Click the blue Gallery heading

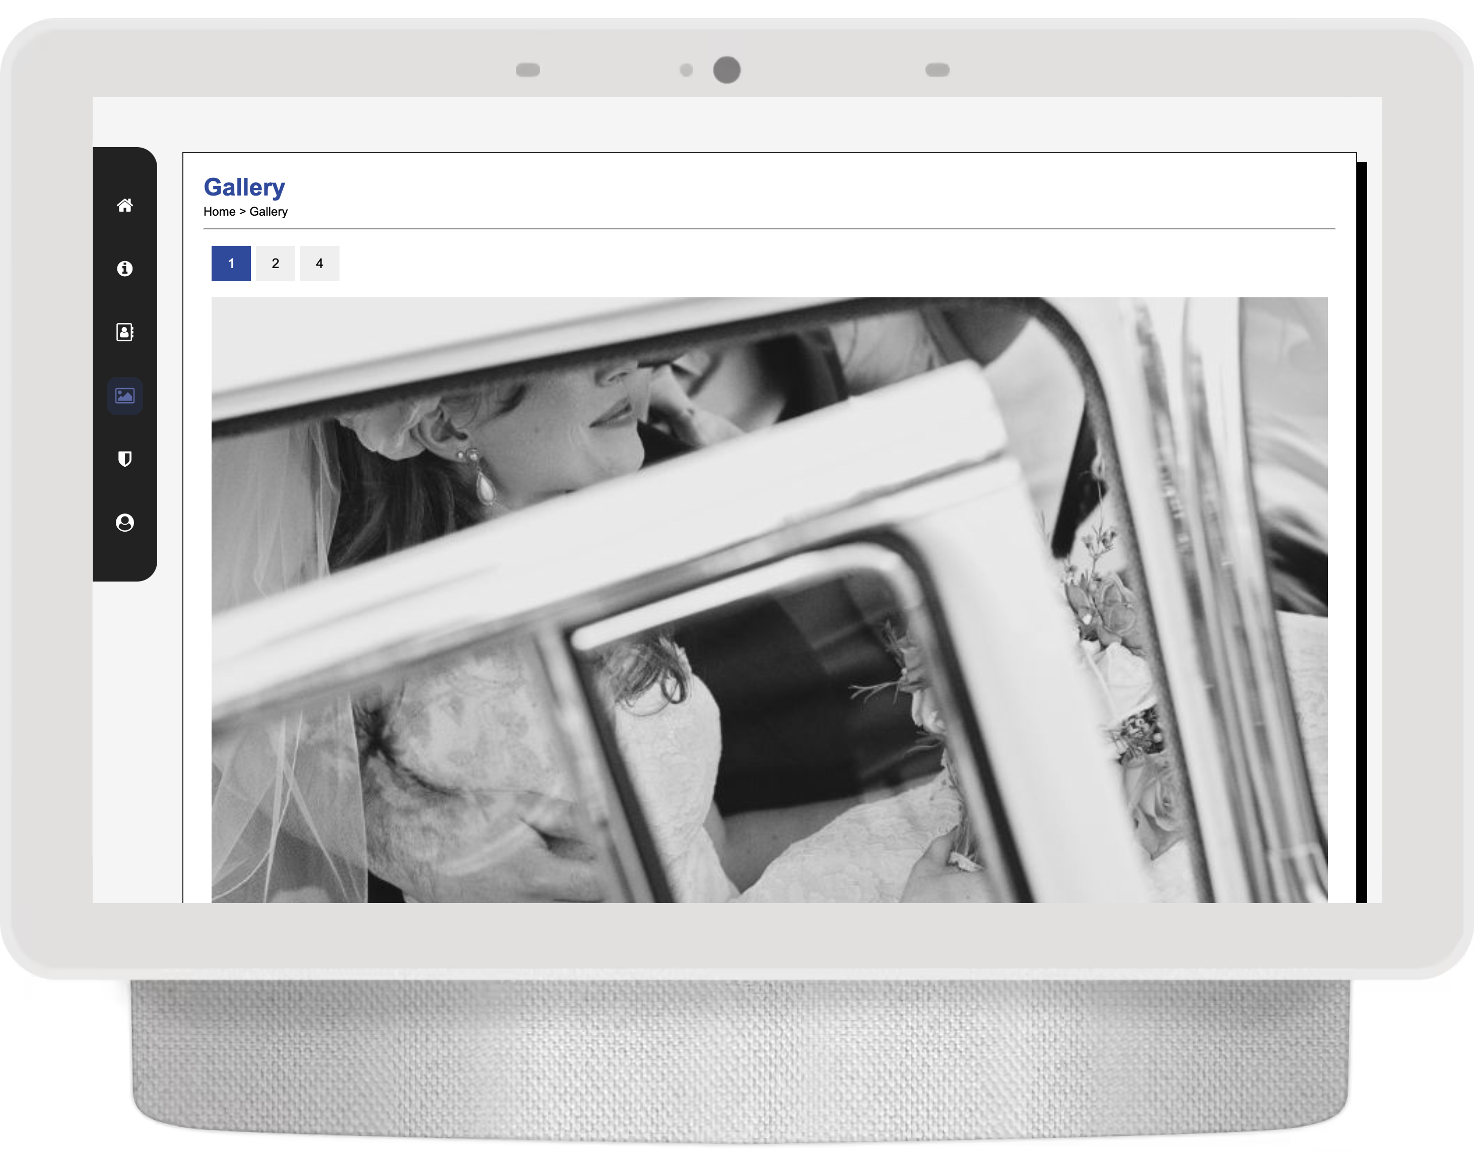pyautogui.click(x=244, y=187)
